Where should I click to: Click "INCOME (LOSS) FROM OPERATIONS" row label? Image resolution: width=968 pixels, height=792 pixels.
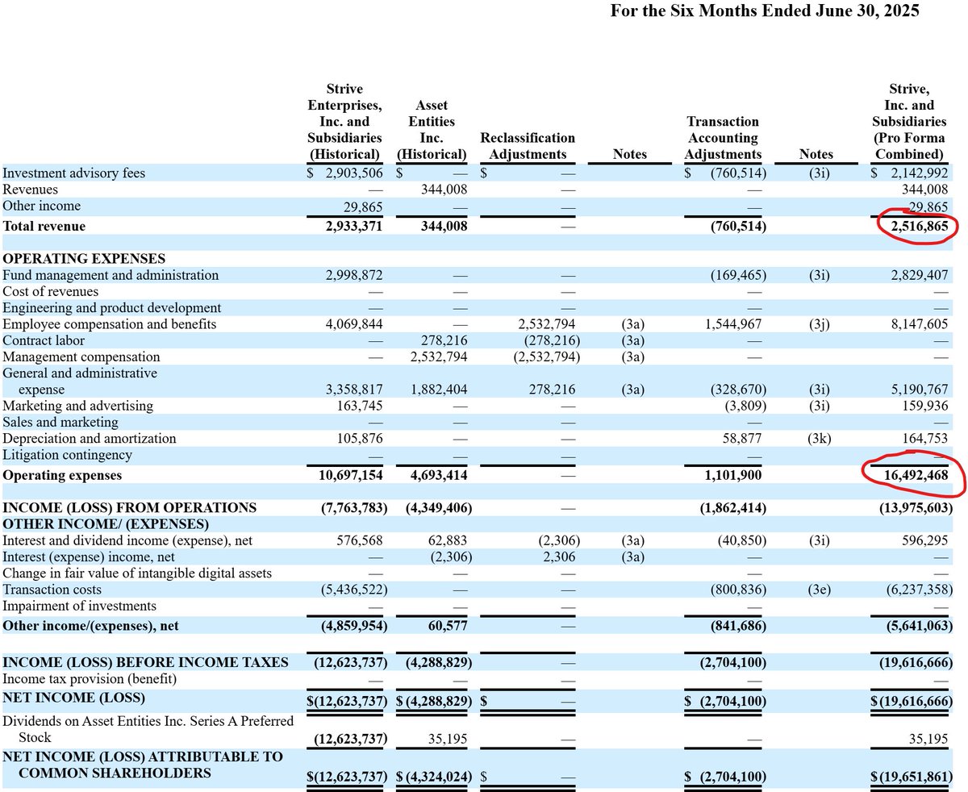pos(130,507)
